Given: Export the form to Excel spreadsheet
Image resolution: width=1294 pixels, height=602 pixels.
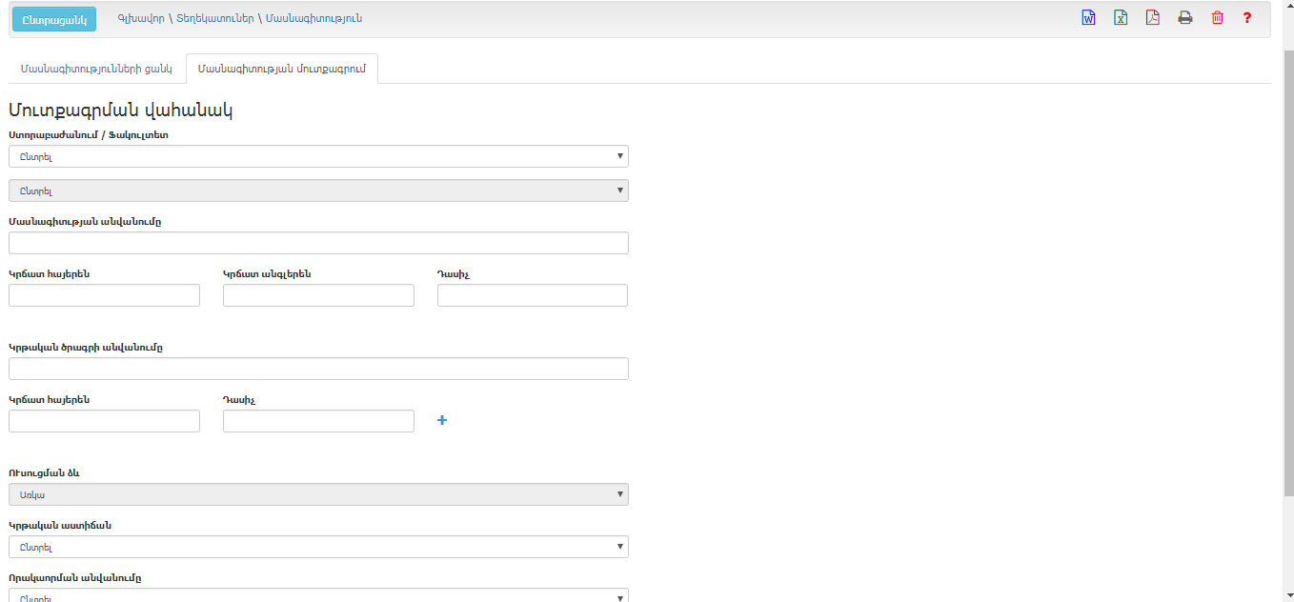Looking at the screenshot, I should [1121, 18].
